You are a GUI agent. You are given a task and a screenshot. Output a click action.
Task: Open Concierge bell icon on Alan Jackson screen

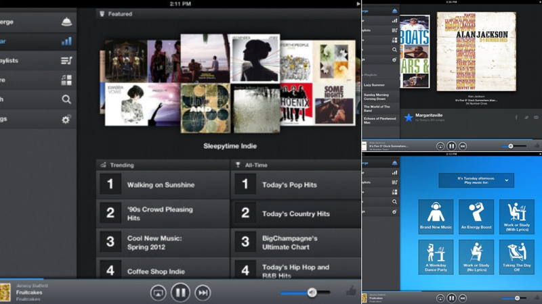(394, 11)
